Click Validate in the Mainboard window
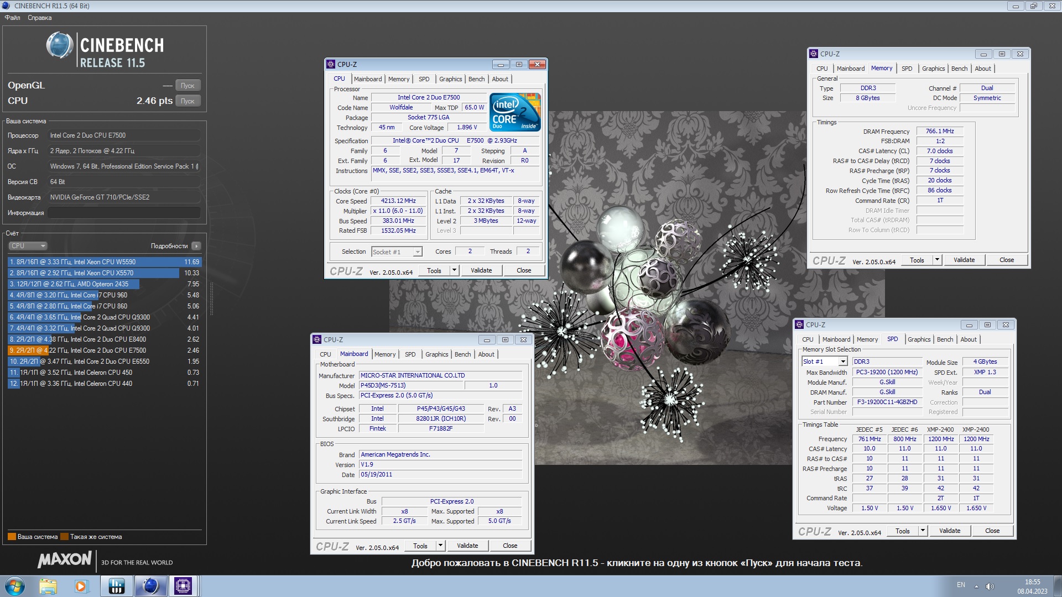This screenshot has height=597, width=1062. point(467,546)
